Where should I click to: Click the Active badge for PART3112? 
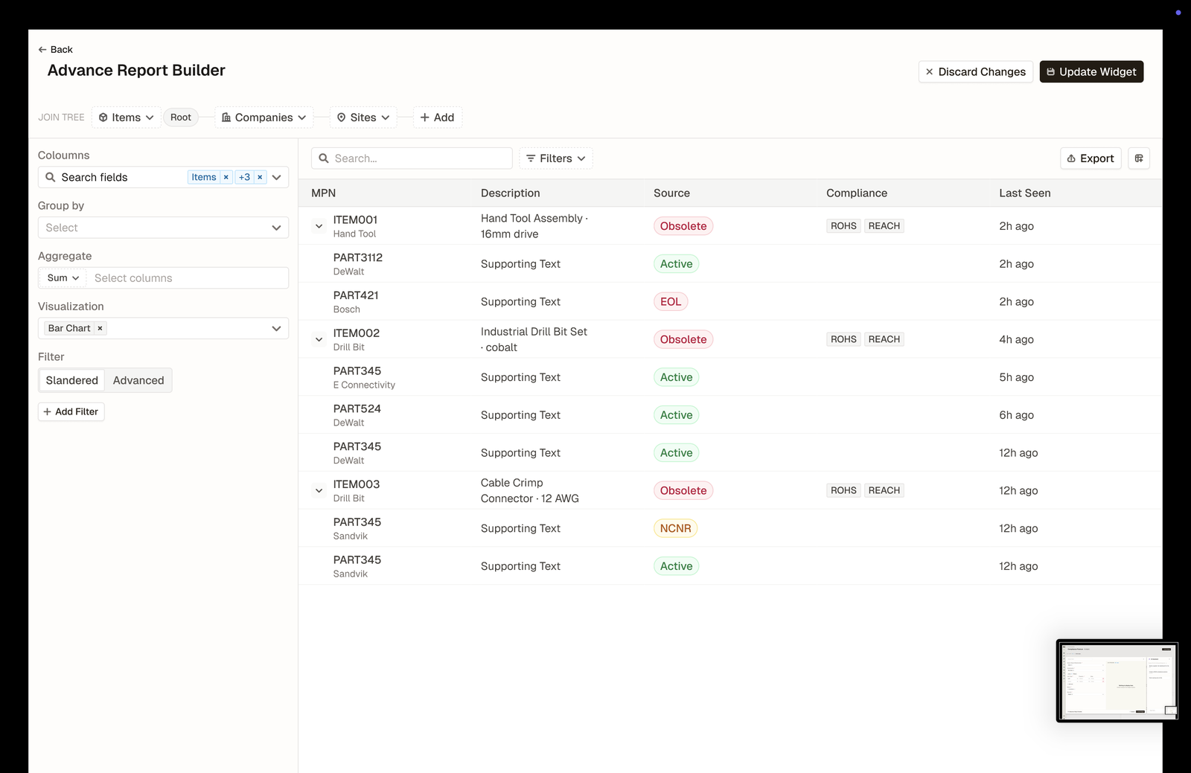click(x=676, y=264)
